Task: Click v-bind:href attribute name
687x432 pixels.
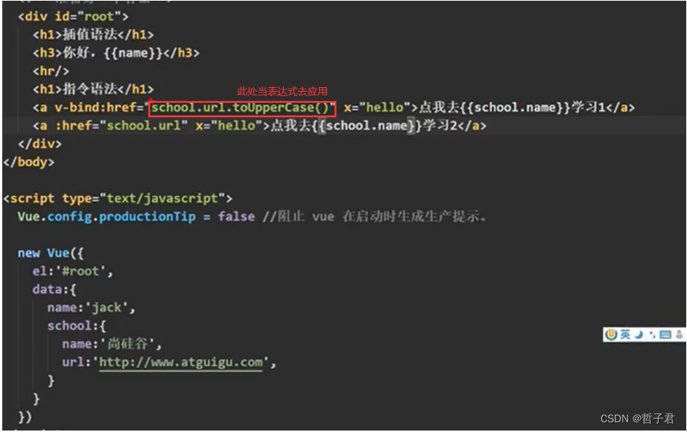Action: [x=95, y=108]
